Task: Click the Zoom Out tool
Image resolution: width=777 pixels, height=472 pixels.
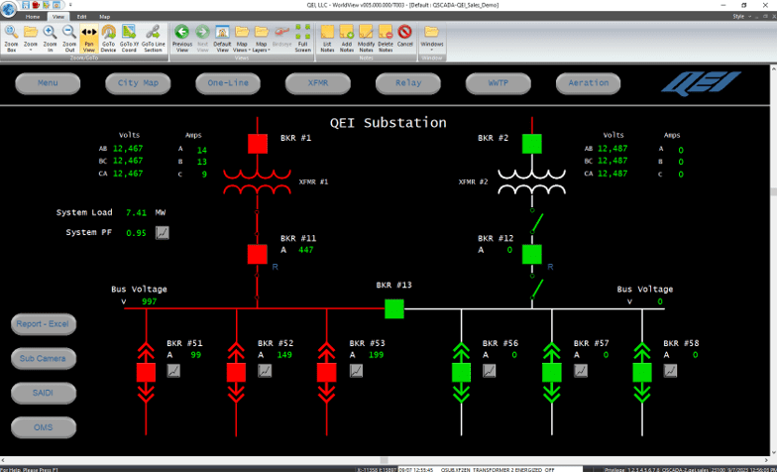Action: (x=69, y=38)
